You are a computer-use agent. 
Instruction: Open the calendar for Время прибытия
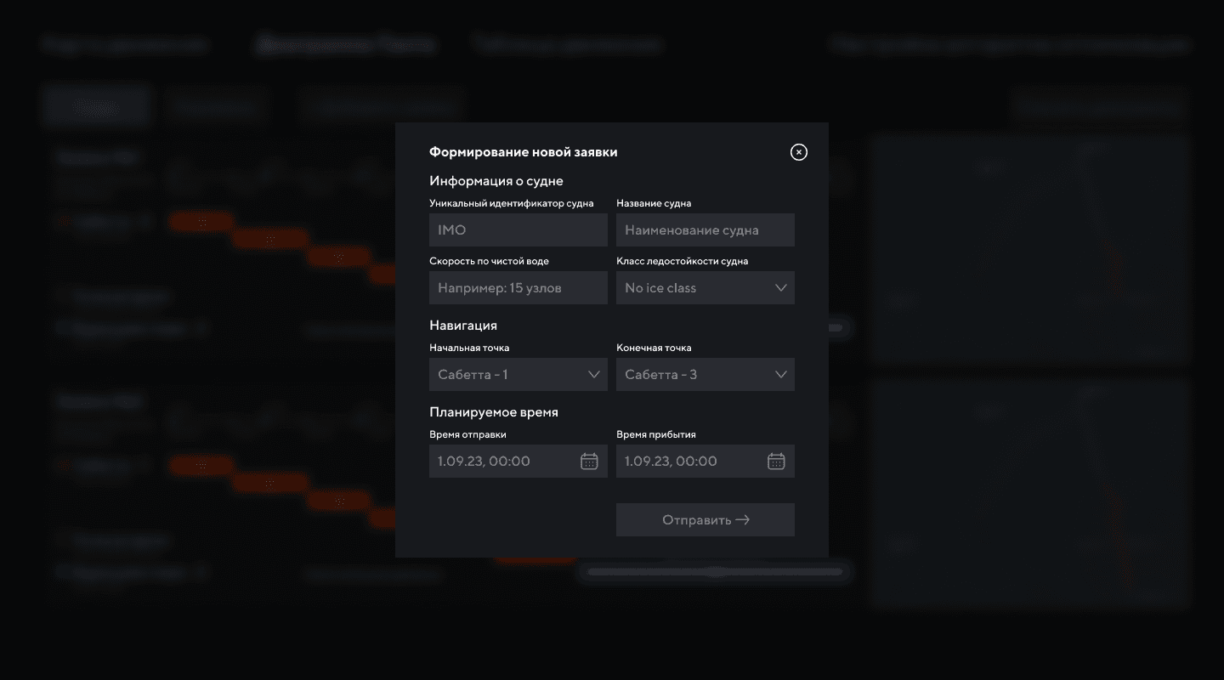[775, 461]
